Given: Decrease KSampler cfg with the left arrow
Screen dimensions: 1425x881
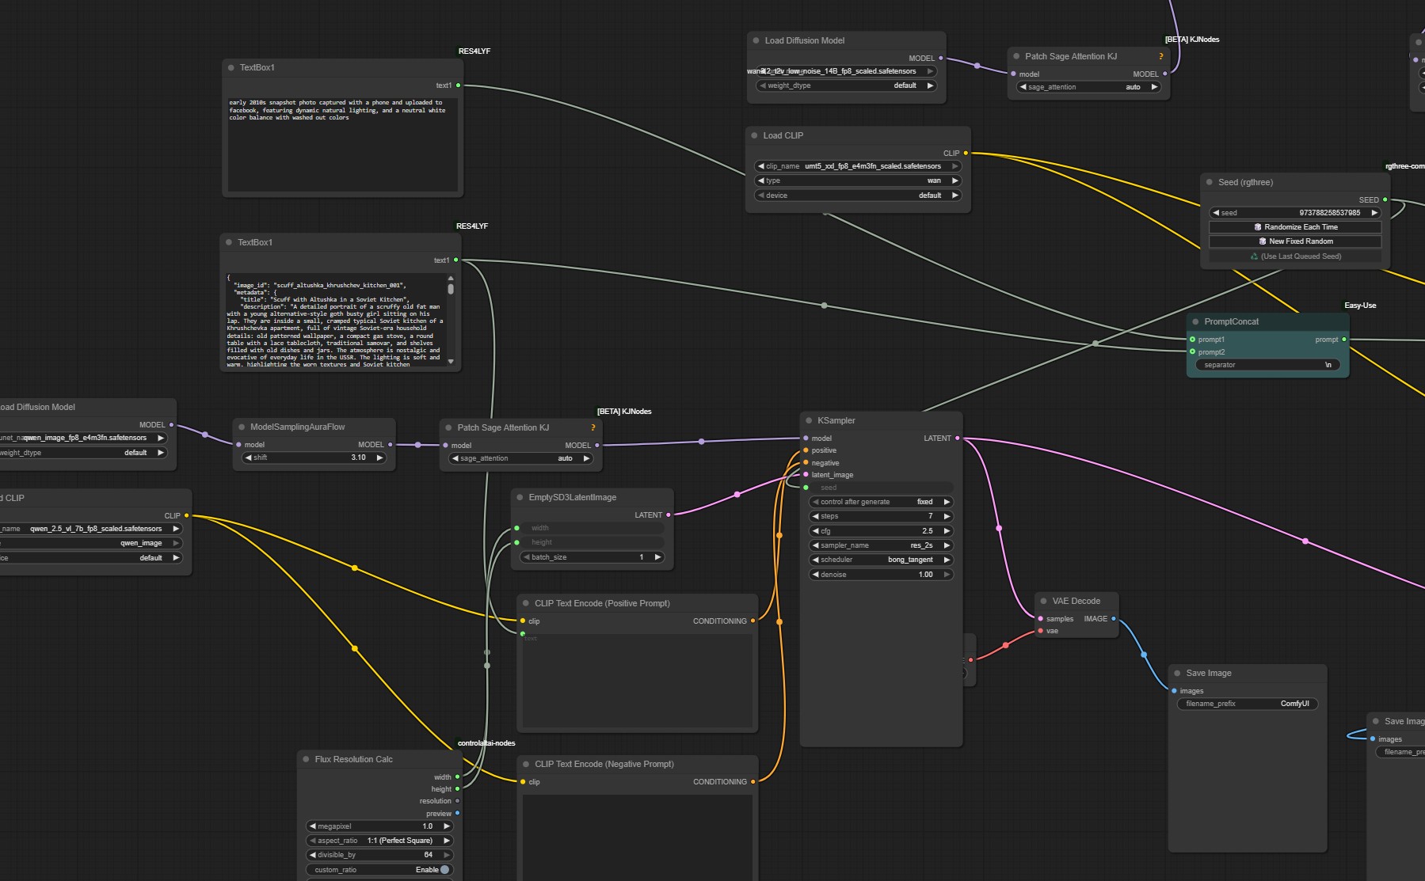Looking at the screenshot, I should click(x=816, y=531).
